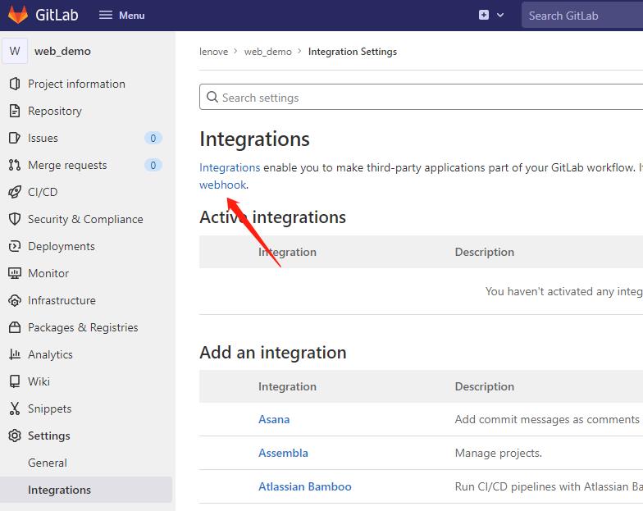Click Integration Settings breadcrumb
Screen dimensions: 643x511
(x=353, y=52)
